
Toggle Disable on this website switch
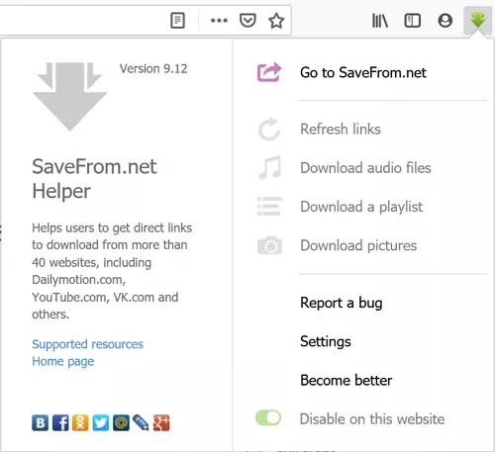[x=268, y=418]
